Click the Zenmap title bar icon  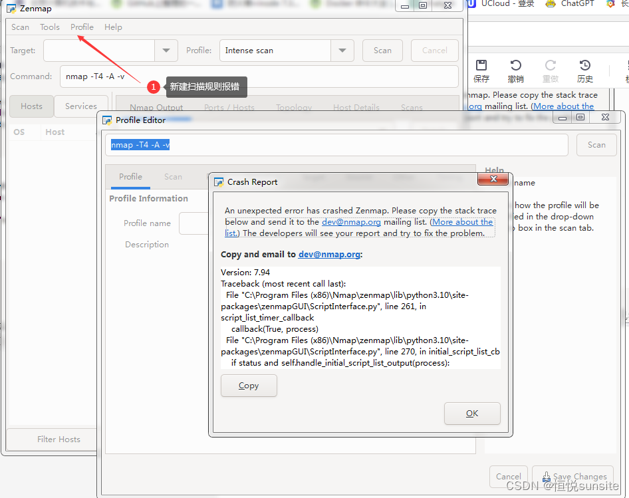11,9
